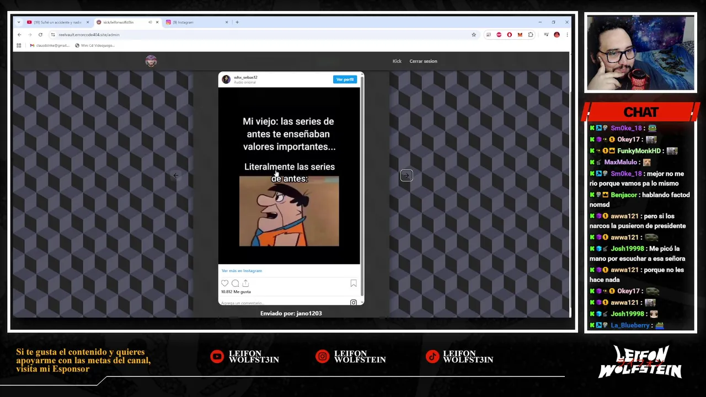Go to the next reel arrow
Viewport: 706px width, 397px height.
coord(407,175)
